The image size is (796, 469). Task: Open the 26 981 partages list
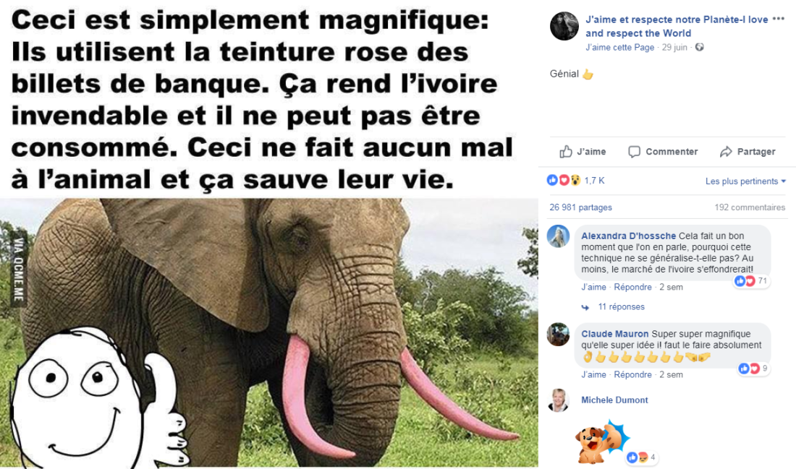580,207
